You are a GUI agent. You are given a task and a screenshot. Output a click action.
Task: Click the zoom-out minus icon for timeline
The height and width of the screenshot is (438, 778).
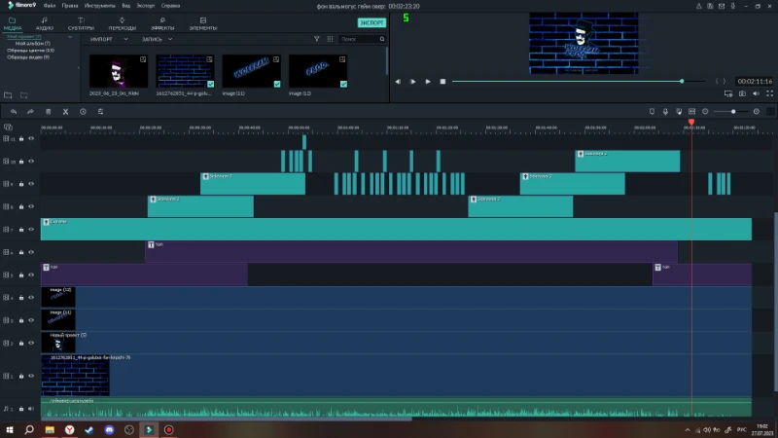[705, 112]
